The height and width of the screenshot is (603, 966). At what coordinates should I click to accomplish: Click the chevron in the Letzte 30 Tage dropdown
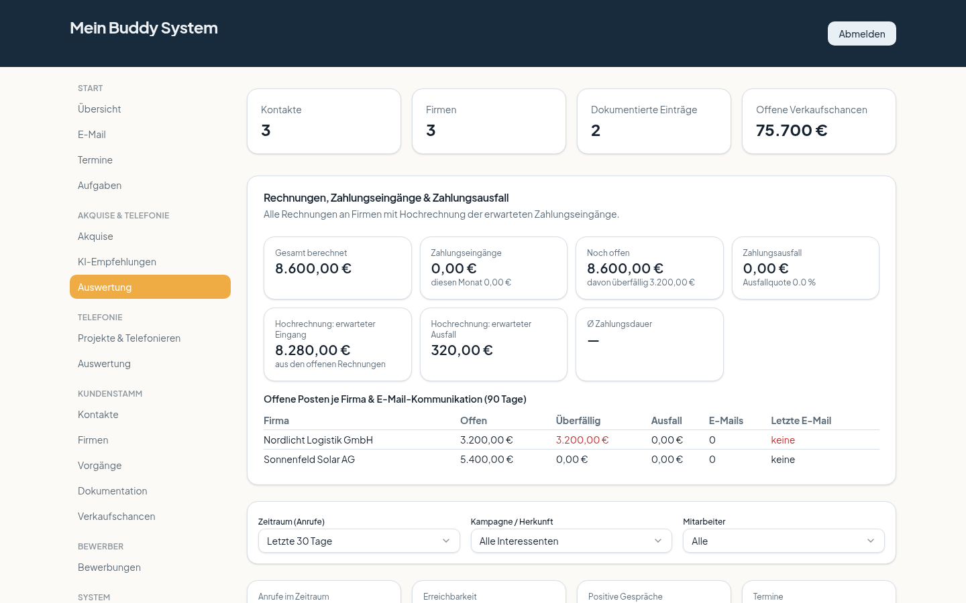click(x=446, y=541)
